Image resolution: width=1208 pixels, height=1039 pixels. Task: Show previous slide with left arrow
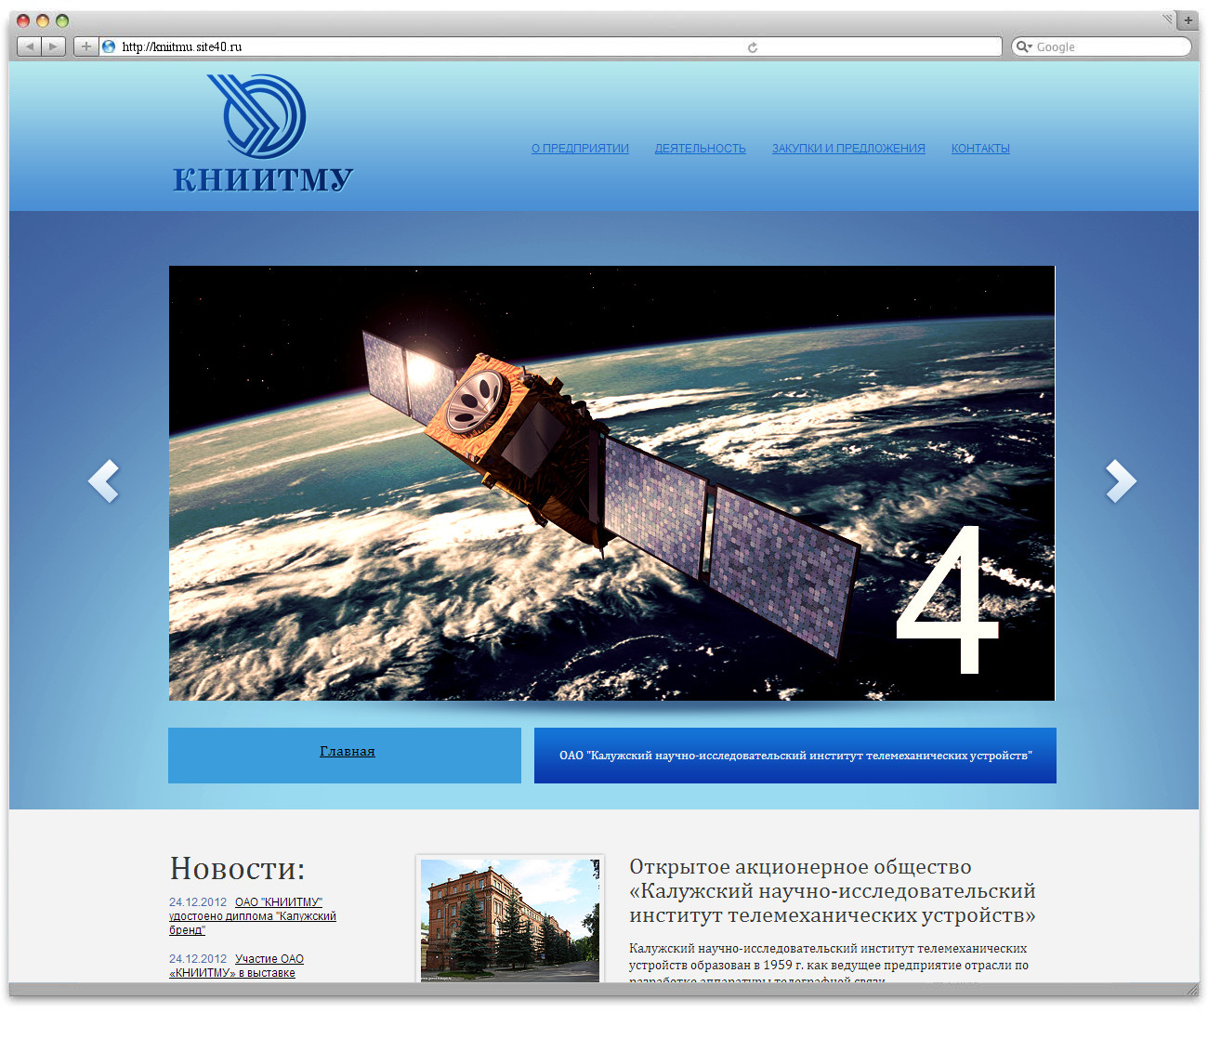point(103,481)
